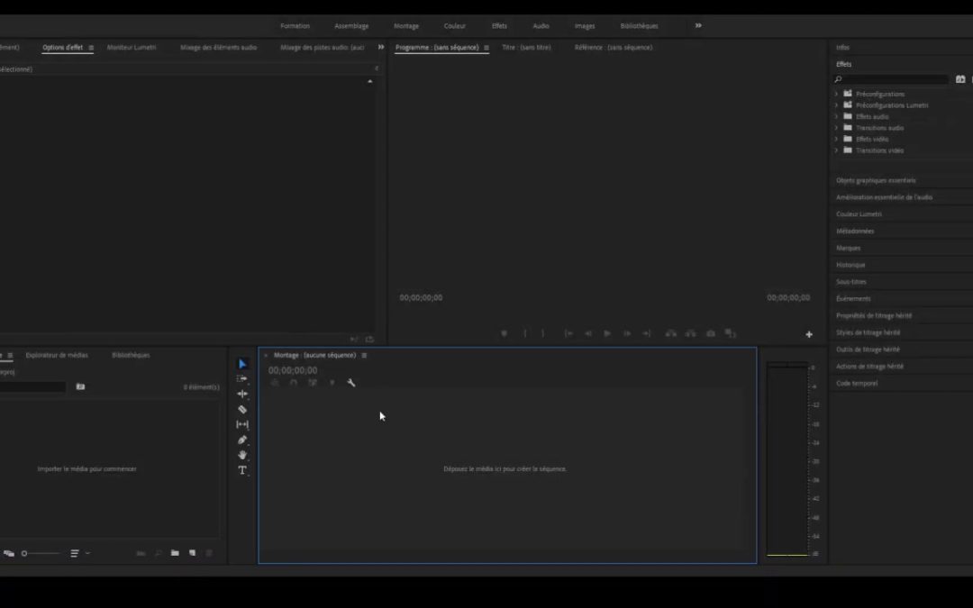Select the Type tool

(241, 470)
